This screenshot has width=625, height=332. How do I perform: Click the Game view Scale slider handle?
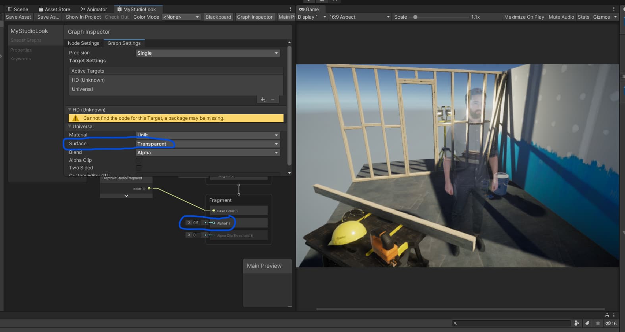(x=415, y=17)
